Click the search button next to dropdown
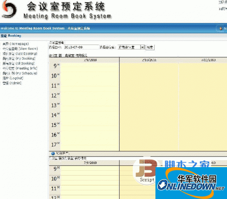 (150, 47)
